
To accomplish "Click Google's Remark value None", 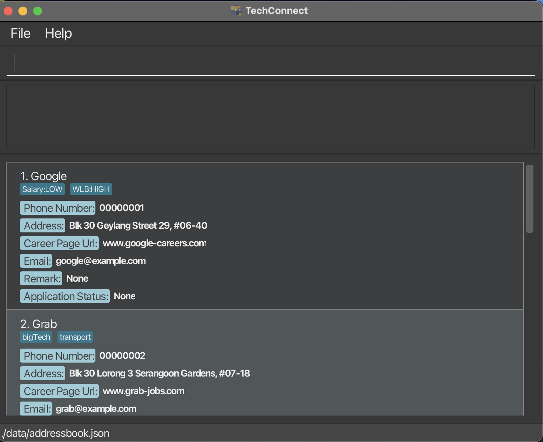I will coord(77,278).
